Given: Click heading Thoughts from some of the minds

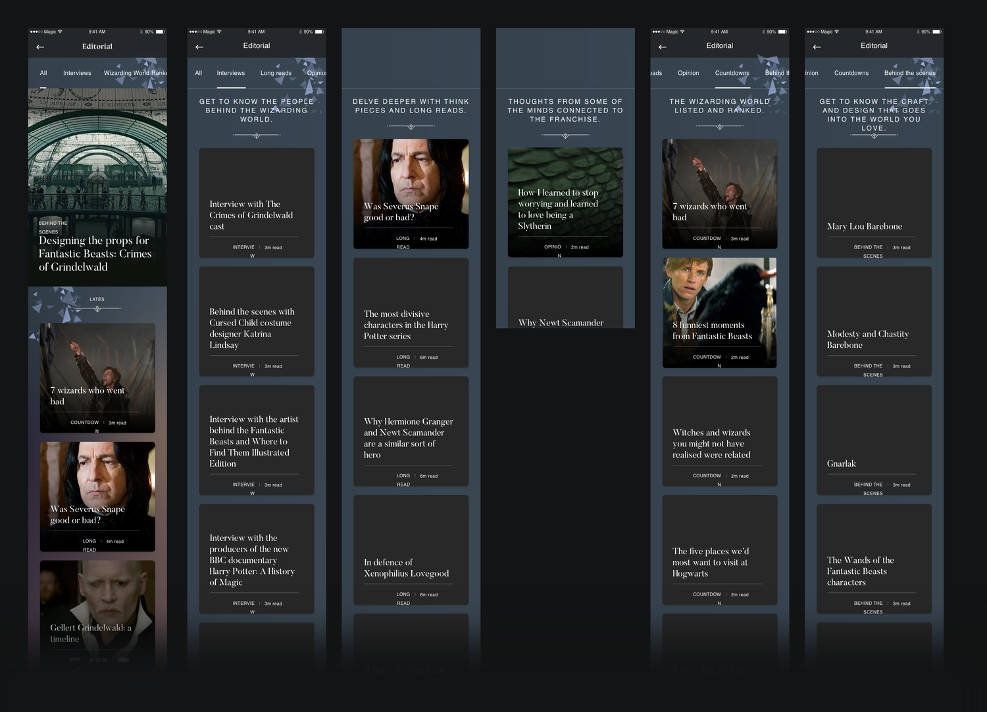Looking at the screenshot, I should 565,110.
